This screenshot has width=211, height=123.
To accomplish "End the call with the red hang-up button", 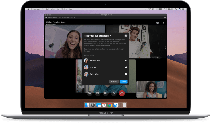I will point(122,93).
